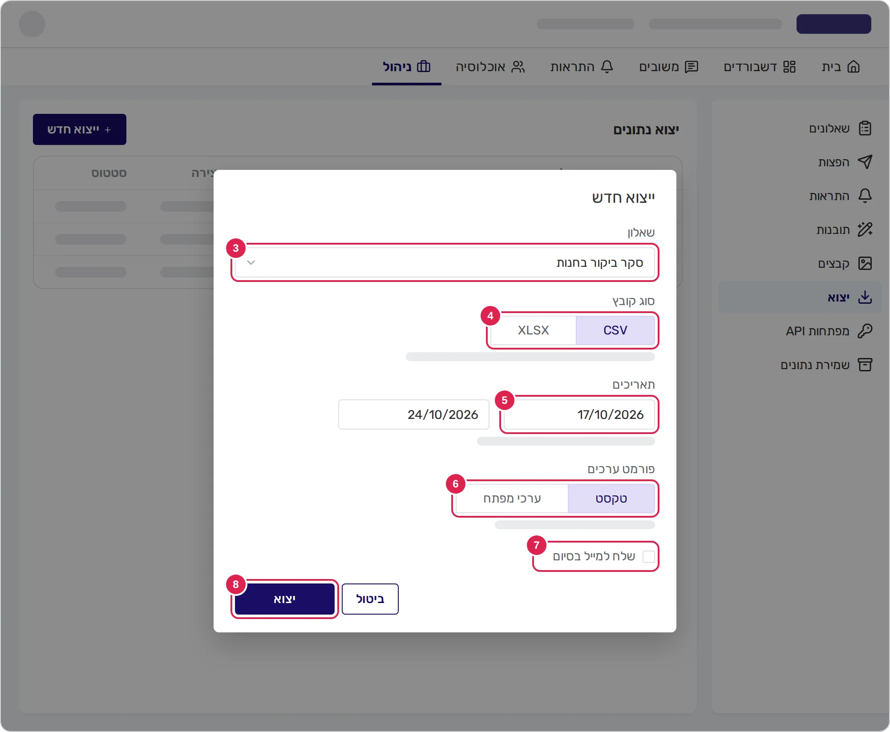This screenshot has width=890, height=732.
Task: Click the population people icon
Action: (x=518, y=67)
